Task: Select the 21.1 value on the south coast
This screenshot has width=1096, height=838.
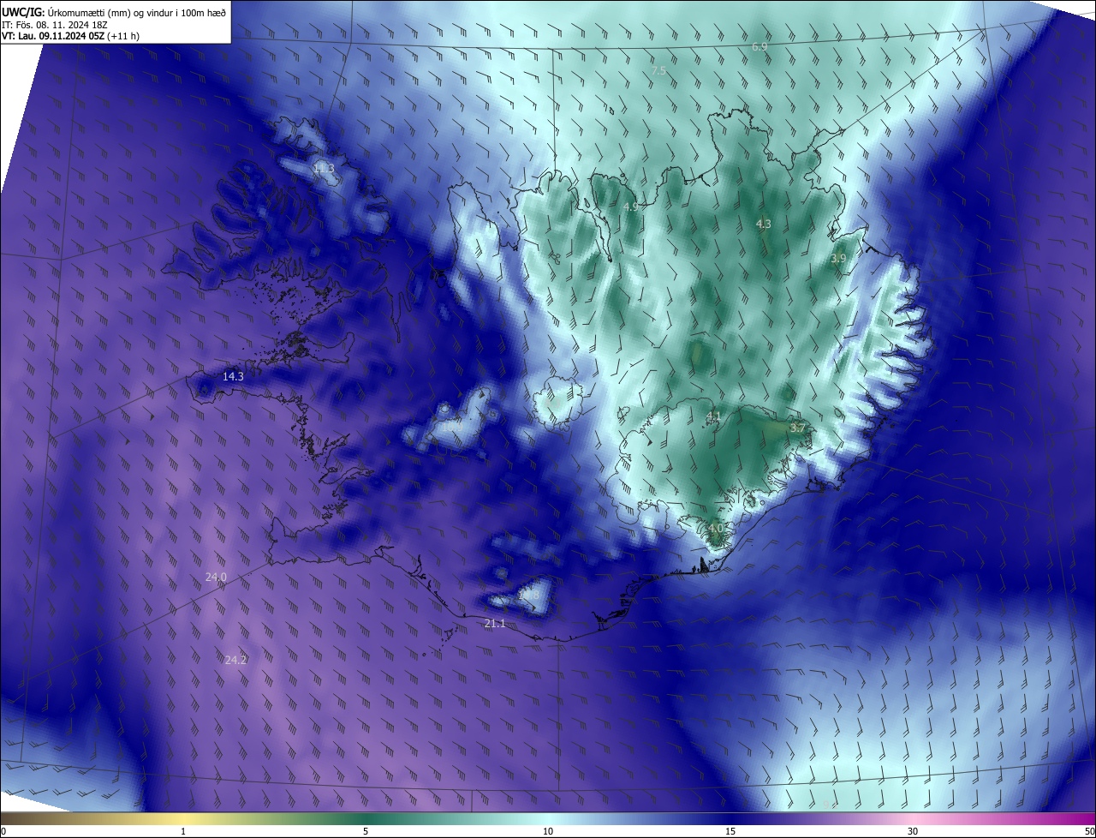Action: tap(495, 624)
